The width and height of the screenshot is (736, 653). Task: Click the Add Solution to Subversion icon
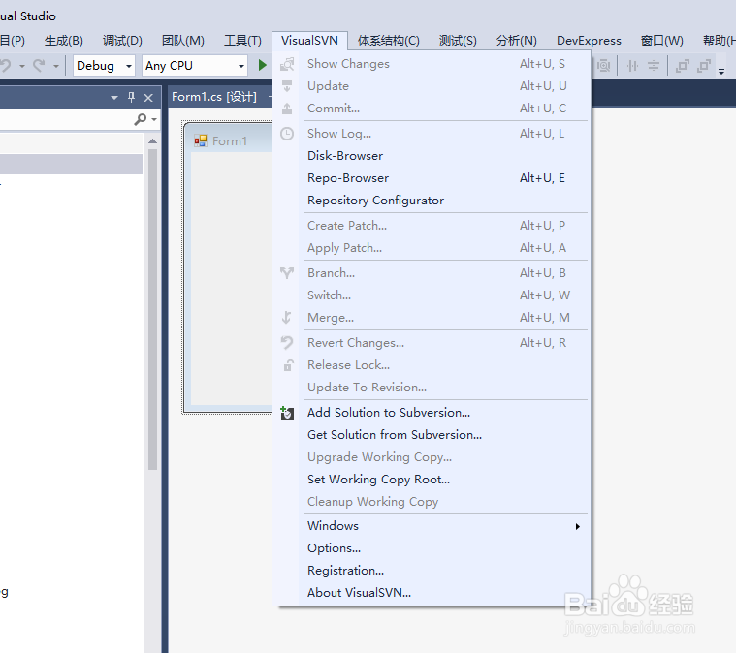[287, 413]
